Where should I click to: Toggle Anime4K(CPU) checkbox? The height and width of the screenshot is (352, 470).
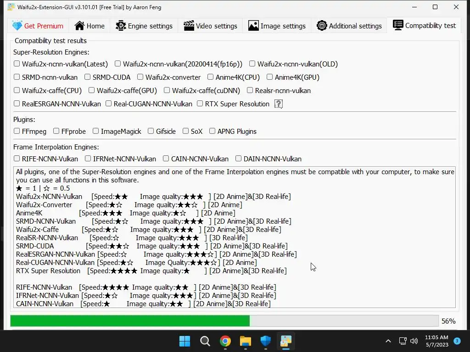211,77
